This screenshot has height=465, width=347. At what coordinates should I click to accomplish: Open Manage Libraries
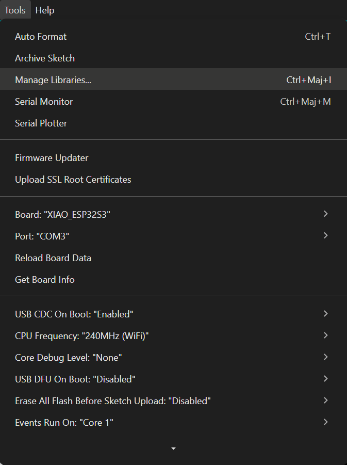tap(53, 80)
